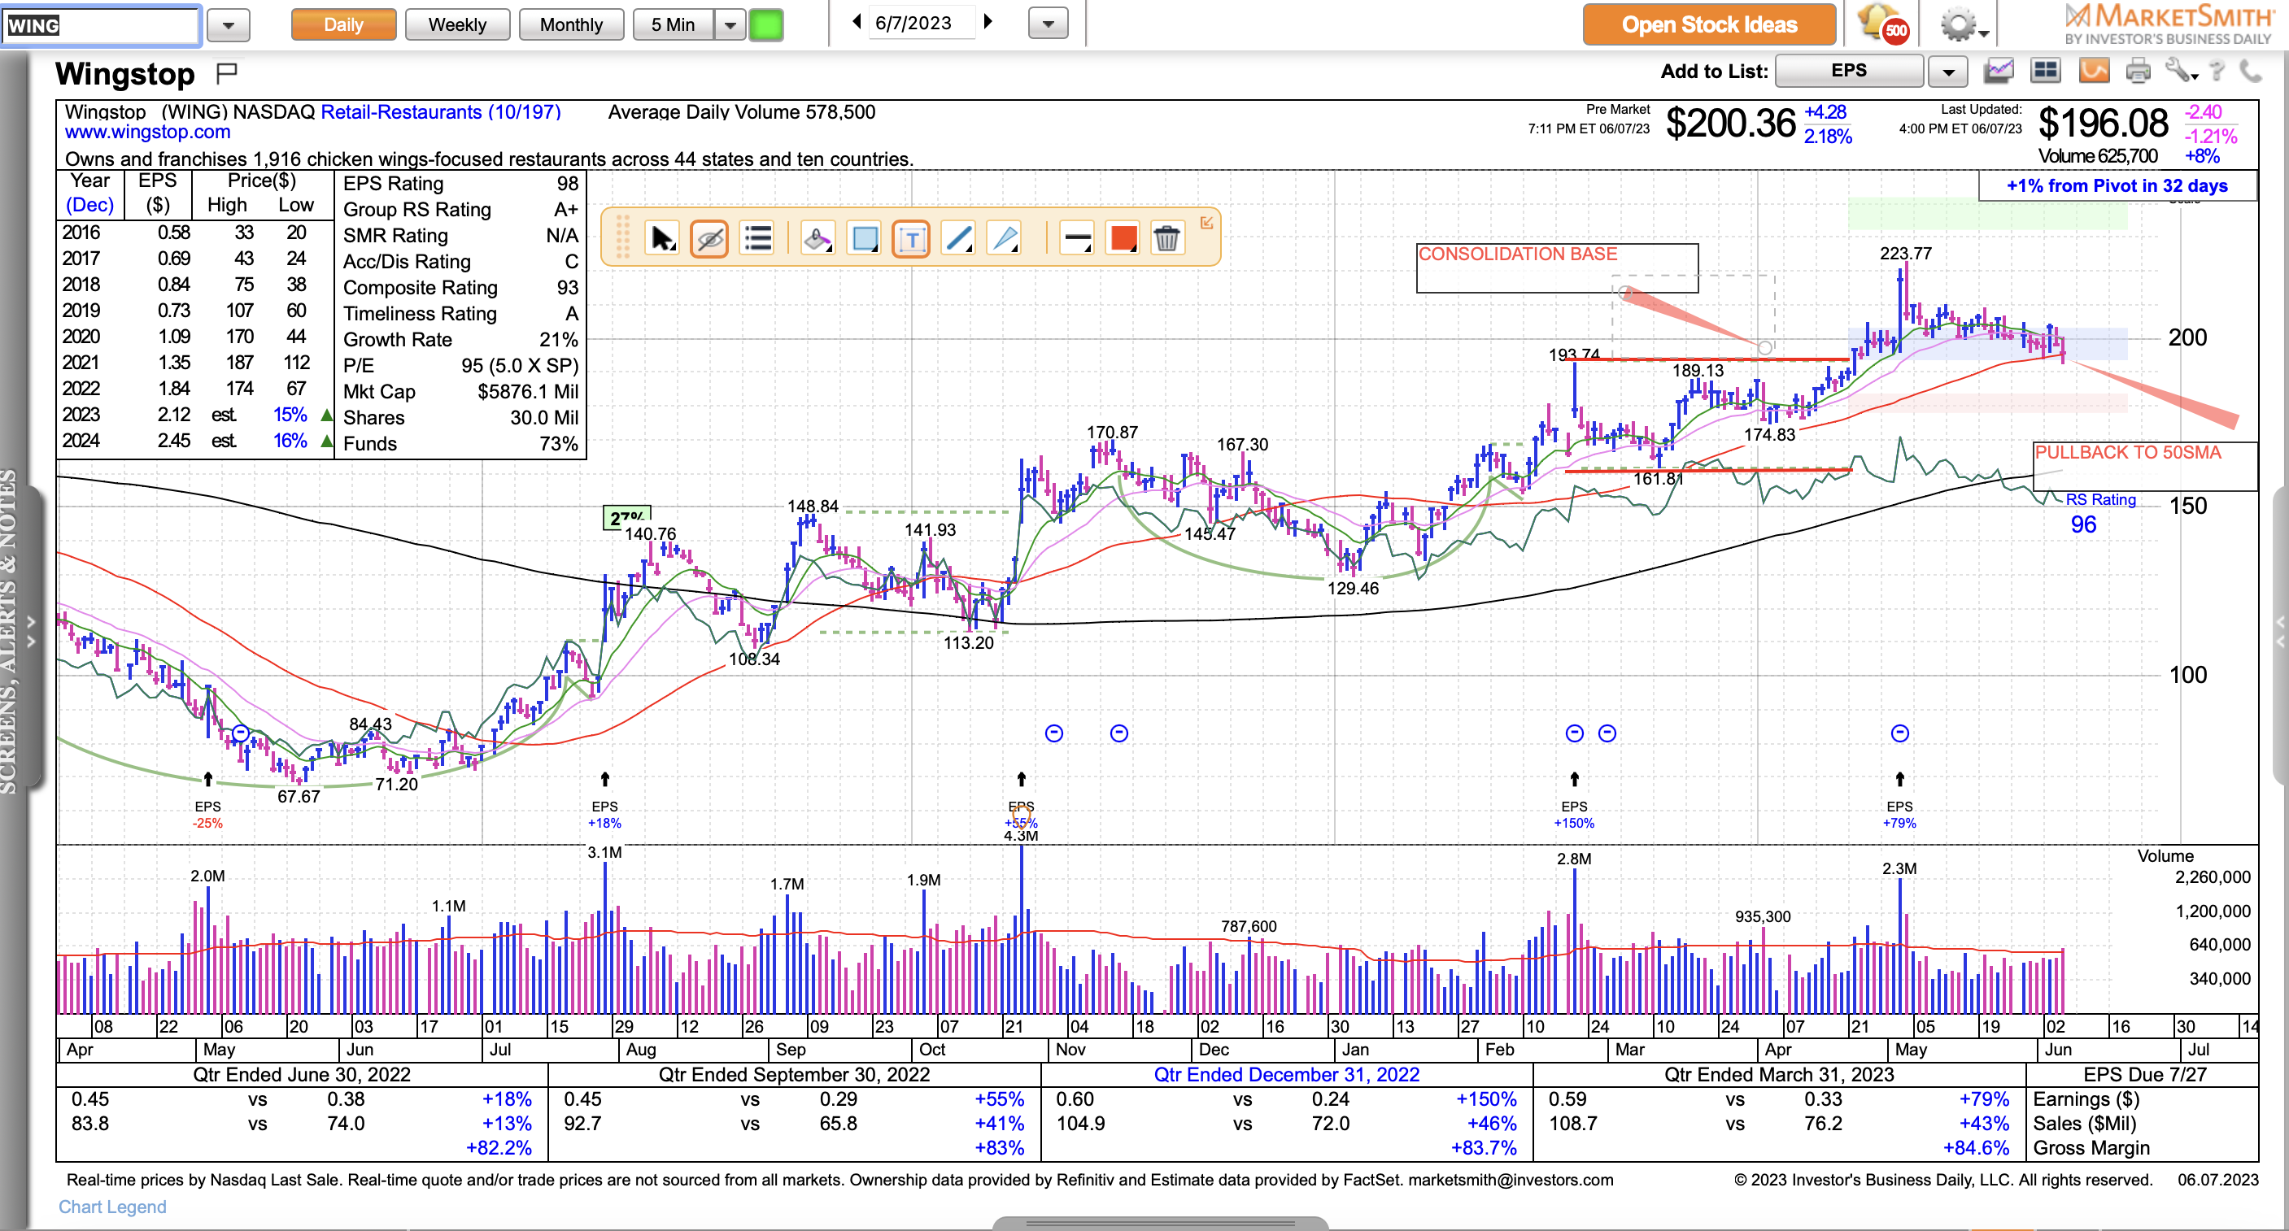Select the arrow pointer tool in the drawing toolbar
The width and height of the screenshot is (2289, 1231).
[663, 238]
